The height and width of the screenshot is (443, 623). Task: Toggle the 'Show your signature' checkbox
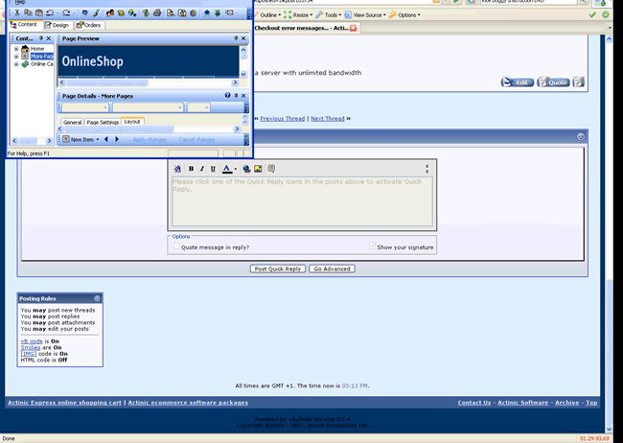click(373, 246)
